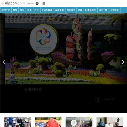Image resolution: width=127 pixels, height=127 pixels.
Task: Open the 科技 section tab
Action: (x=37, y=10)
